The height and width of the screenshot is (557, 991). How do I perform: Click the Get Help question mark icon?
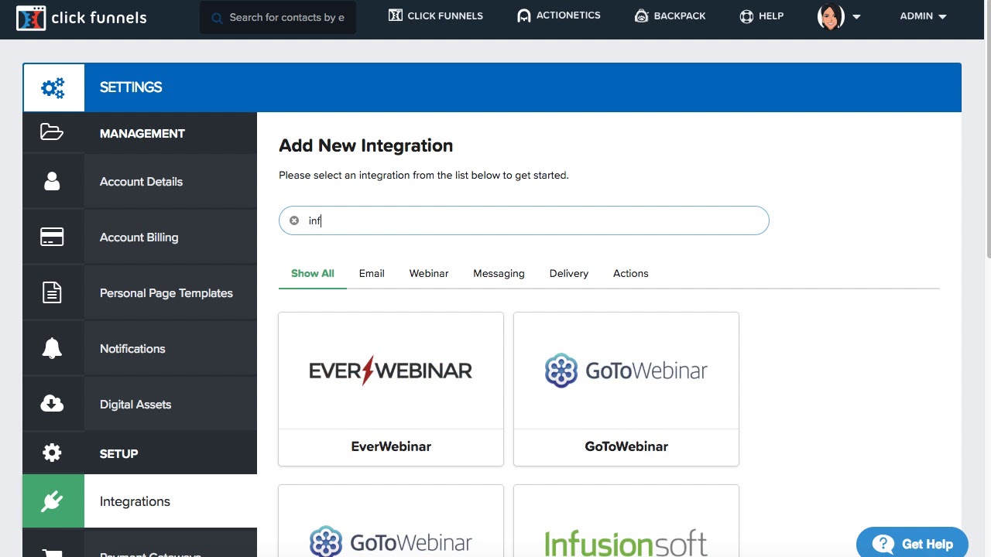(883, 544)
